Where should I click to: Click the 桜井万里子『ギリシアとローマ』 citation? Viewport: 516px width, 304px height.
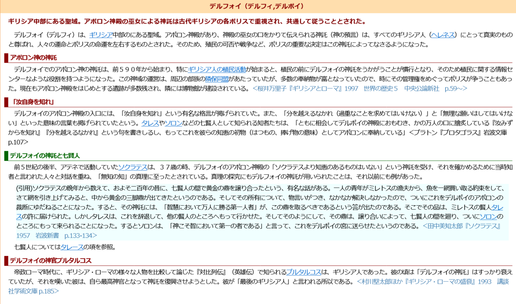[360, 88]
